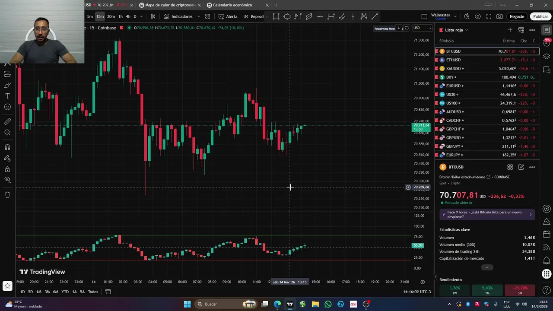Open the USD currency dropdown on price scale
Viewport: 553px width, 311px height.
click(x=422, y=28)
